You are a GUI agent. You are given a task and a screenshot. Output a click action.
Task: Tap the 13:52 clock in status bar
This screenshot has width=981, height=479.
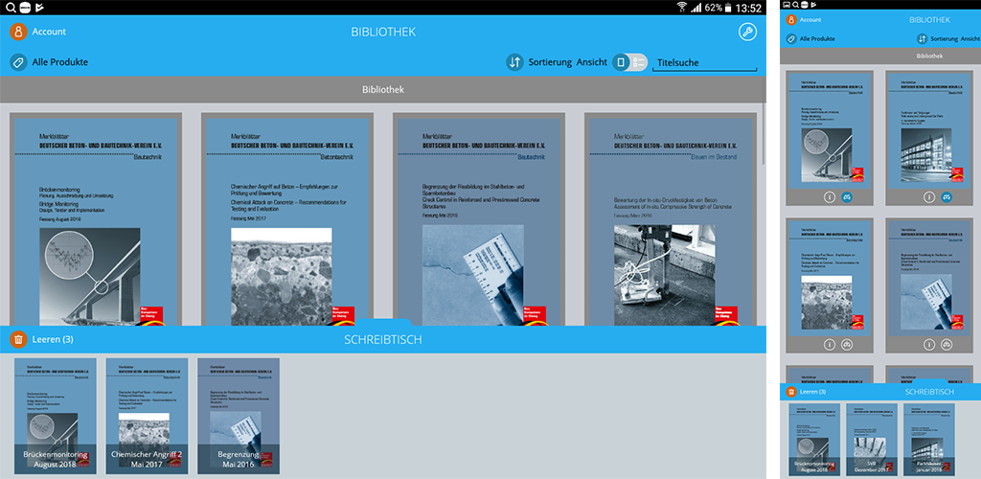pos(748,8)
